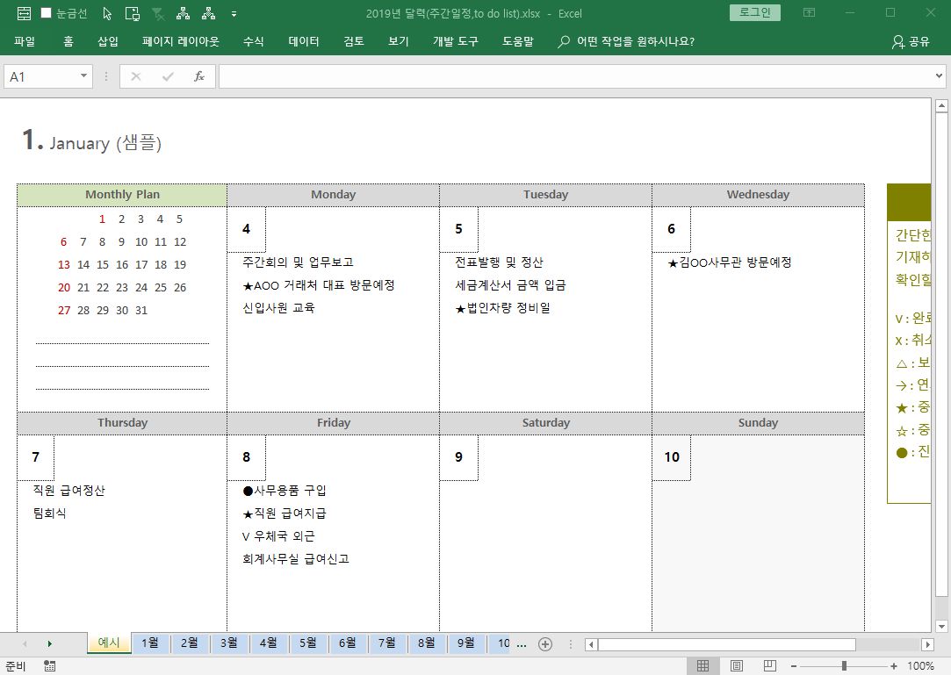Click inside the formula bar input

tap(575, 76)
